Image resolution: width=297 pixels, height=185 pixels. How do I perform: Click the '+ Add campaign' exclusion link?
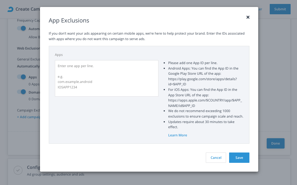pyautogui.click(x=28, y=117)
